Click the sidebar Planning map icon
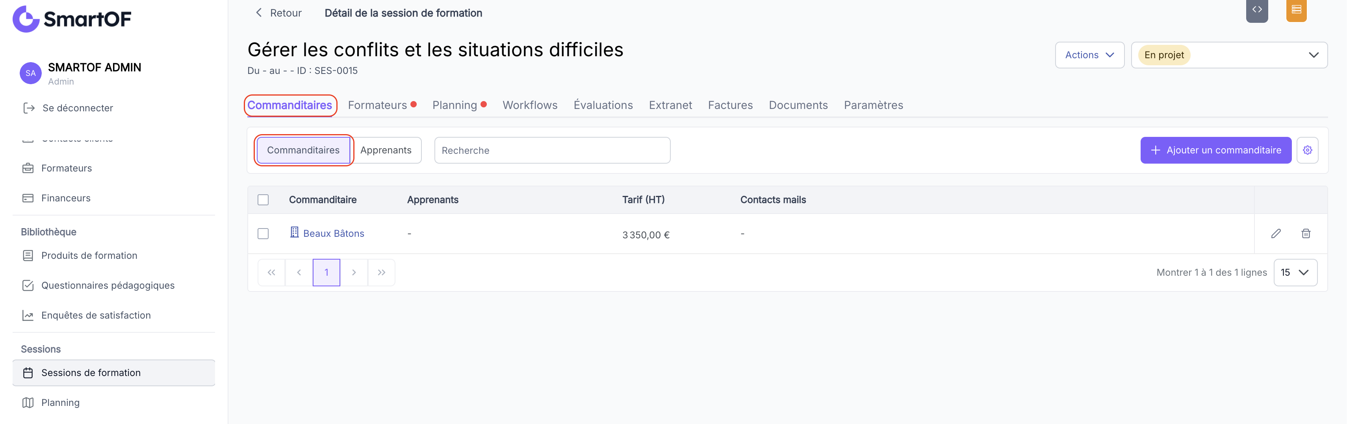This screenshot has height=424, width=1347. [x=28, y=403]
